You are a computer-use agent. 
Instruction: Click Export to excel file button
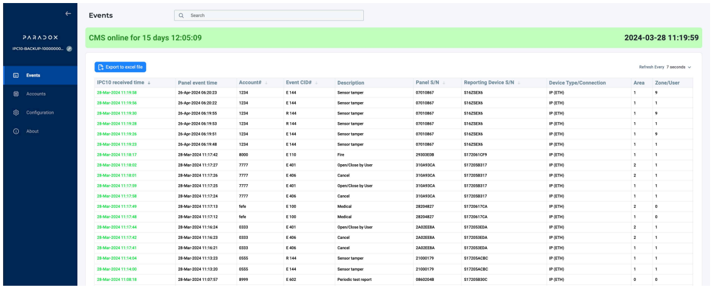coord(120,67)
